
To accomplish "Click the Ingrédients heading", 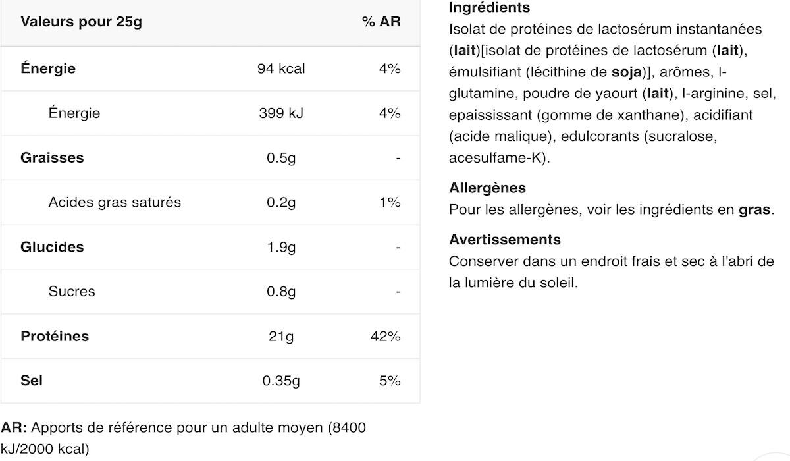I will (489, 8).
